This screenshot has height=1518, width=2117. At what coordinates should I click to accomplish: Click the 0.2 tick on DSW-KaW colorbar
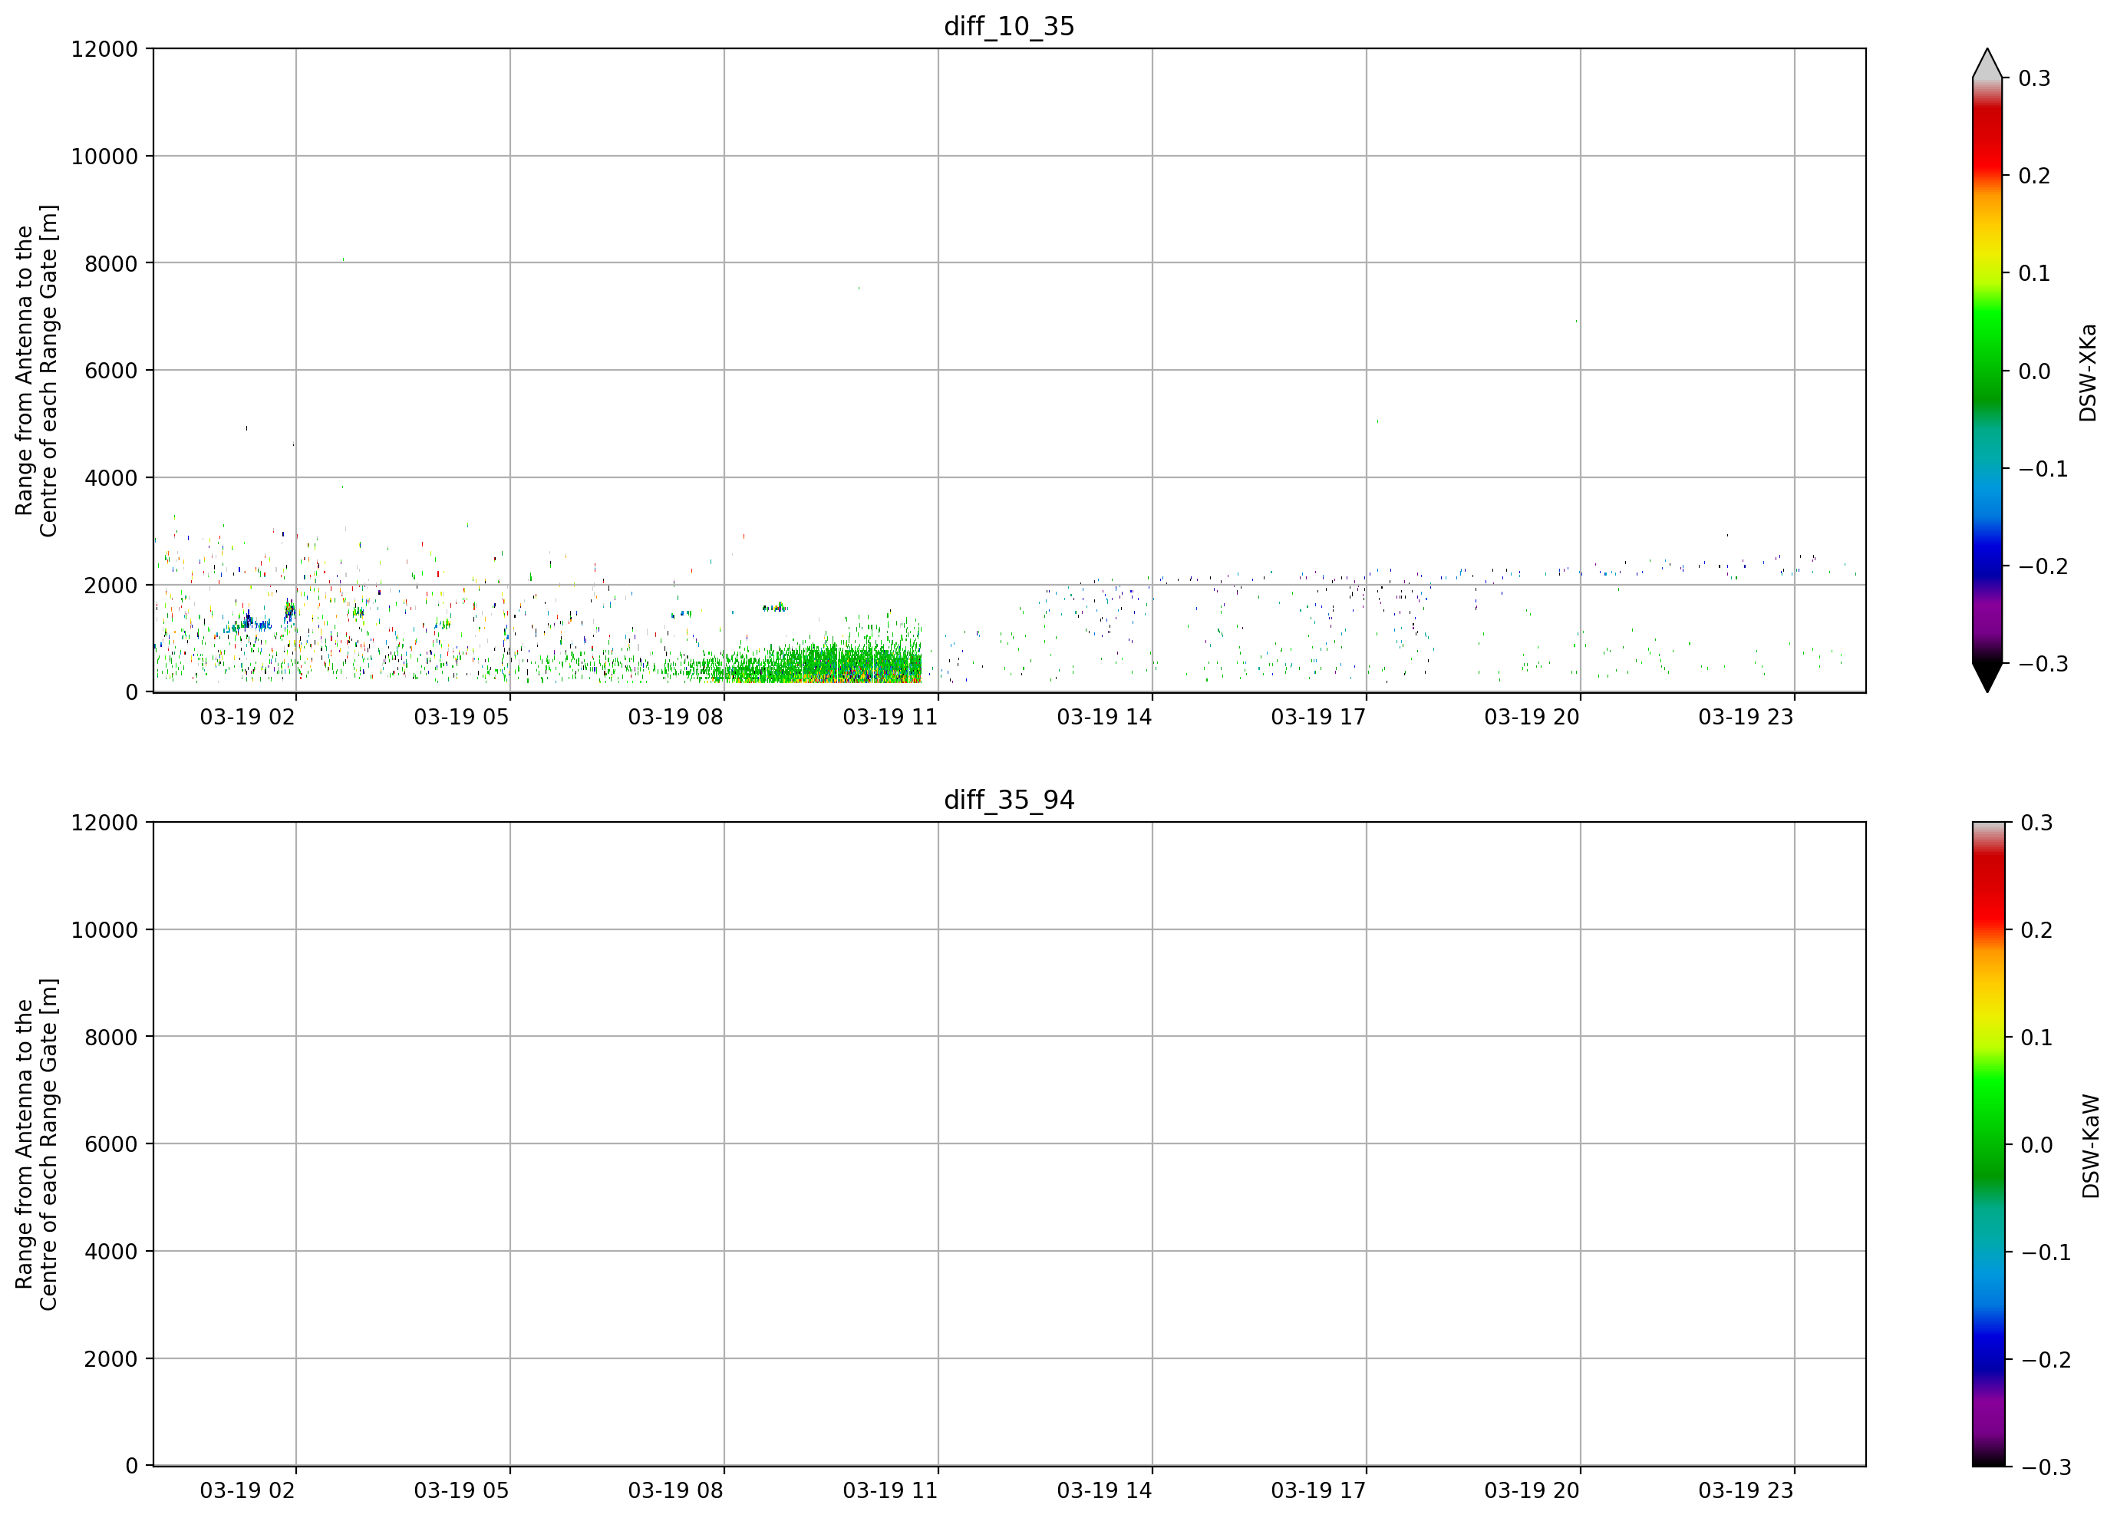click(2036, 930)
